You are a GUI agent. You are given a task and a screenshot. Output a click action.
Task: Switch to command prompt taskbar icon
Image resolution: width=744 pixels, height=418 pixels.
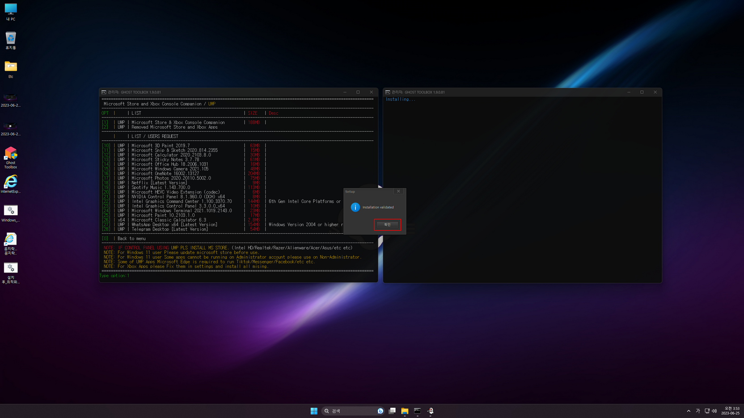point(417,411)
